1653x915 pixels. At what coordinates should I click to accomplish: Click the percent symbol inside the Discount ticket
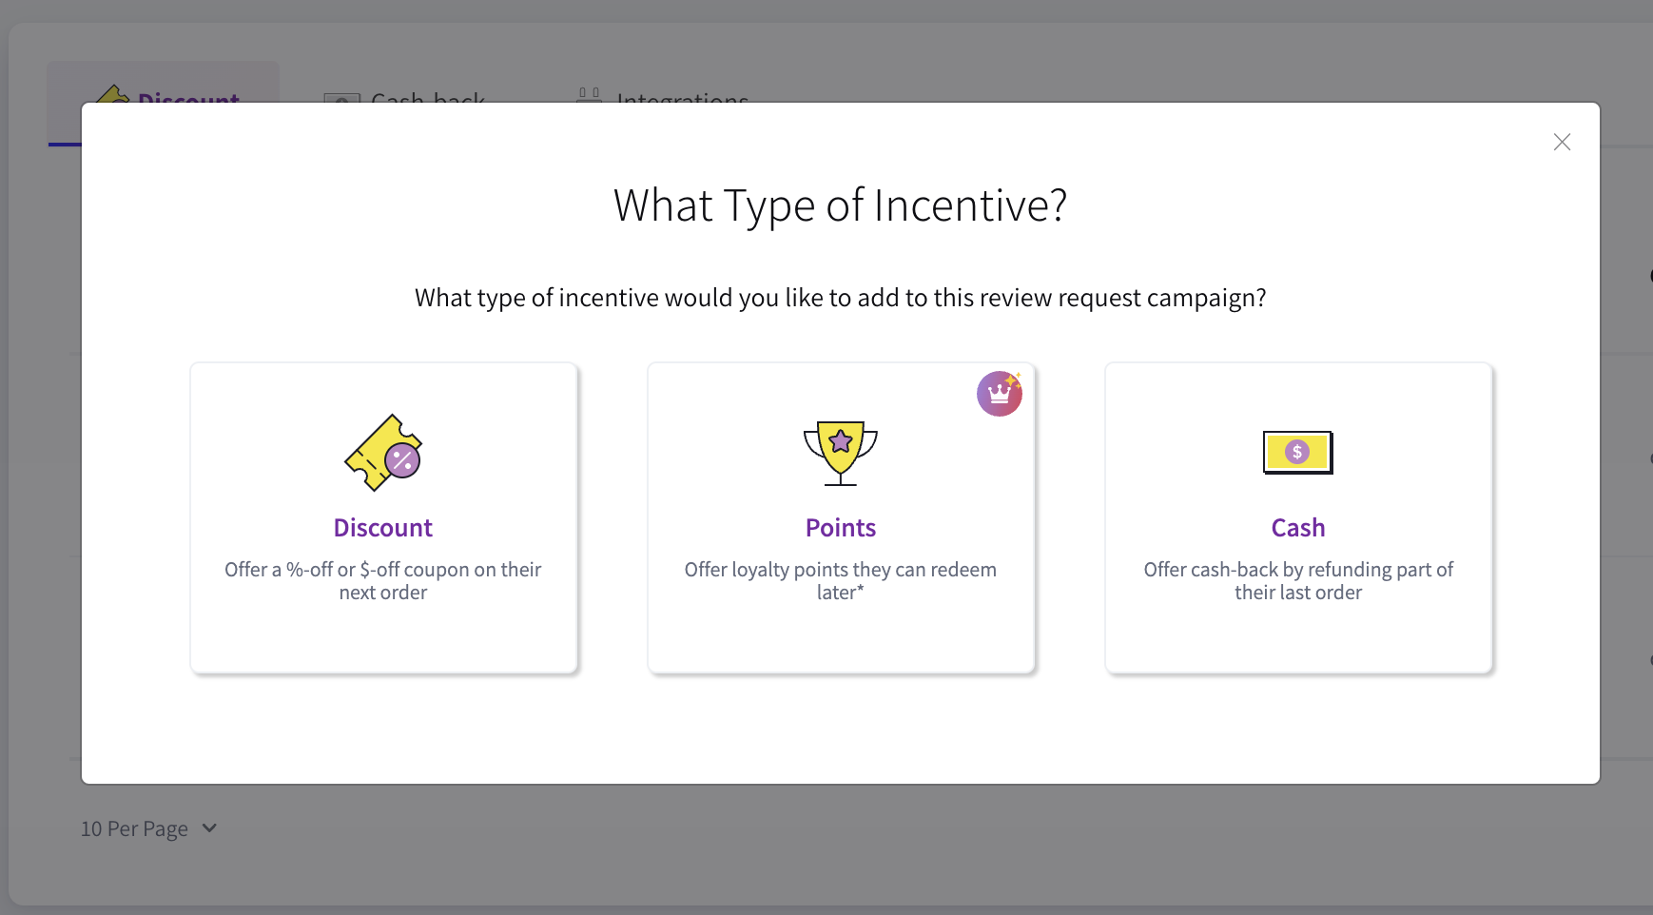(x=403, y=461)
